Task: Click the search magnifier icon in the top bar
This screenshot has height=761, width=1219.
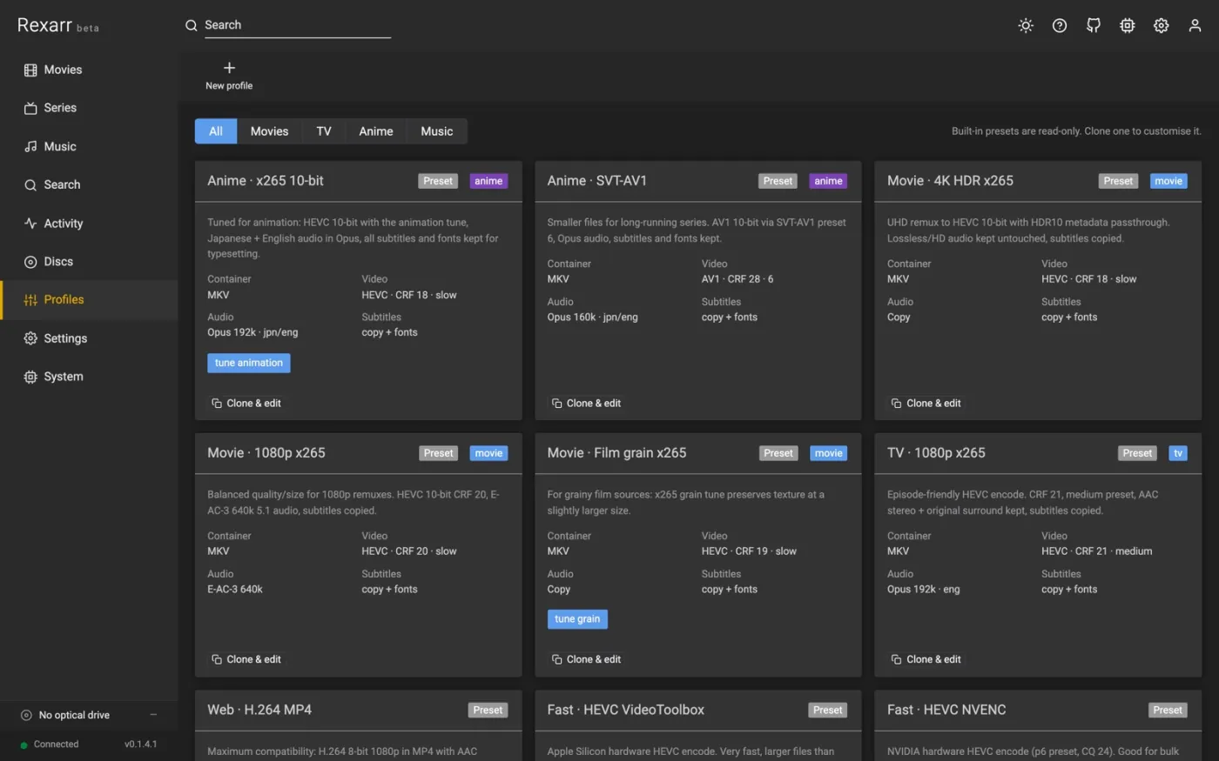Action: pos(192,25)
